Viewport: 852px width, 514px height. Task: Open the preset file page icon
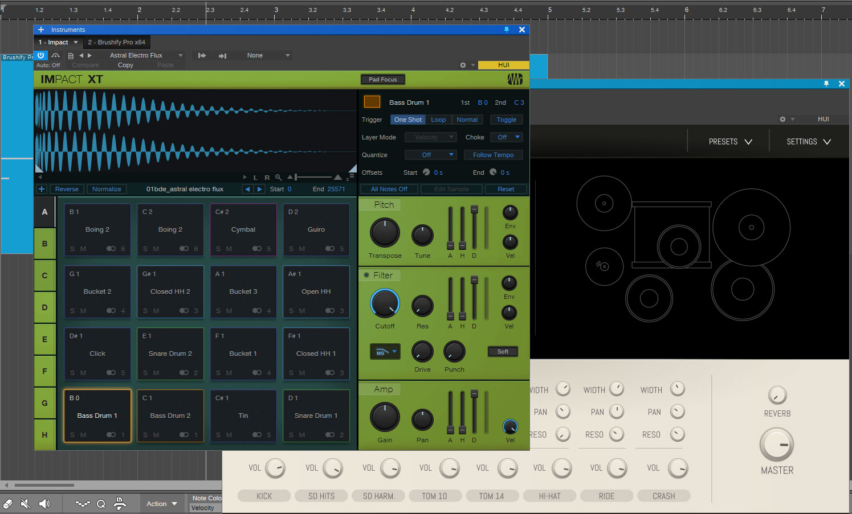(x=71, y=56)
